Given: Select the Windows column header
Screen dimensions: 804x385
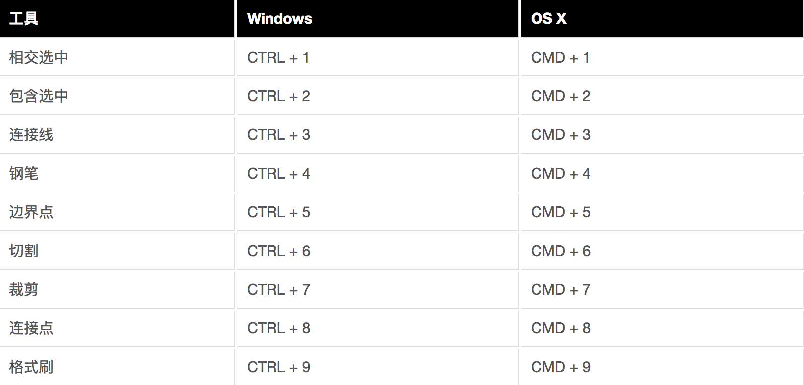Looking at the screenshot, I should point(378,18).
